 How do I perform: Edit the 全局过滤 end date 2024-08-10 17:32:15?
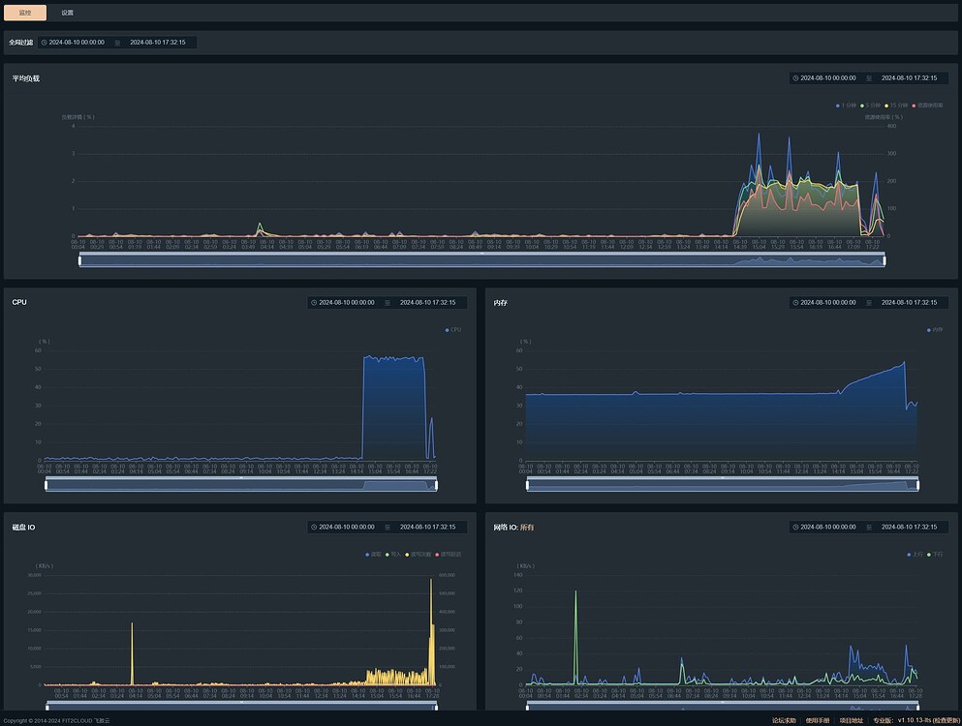(158, 43)
